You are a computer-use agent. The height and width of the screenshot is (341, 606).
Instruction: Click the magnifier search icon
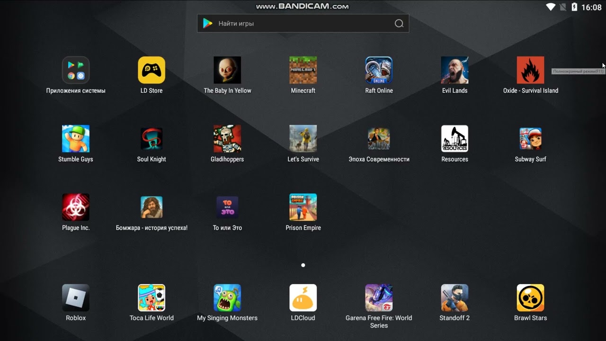click(x=399, y=23)
